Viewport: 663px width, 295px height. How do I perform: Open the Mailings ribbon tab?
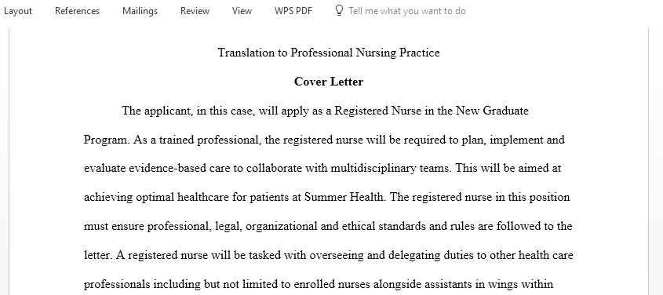pos(140,11)
